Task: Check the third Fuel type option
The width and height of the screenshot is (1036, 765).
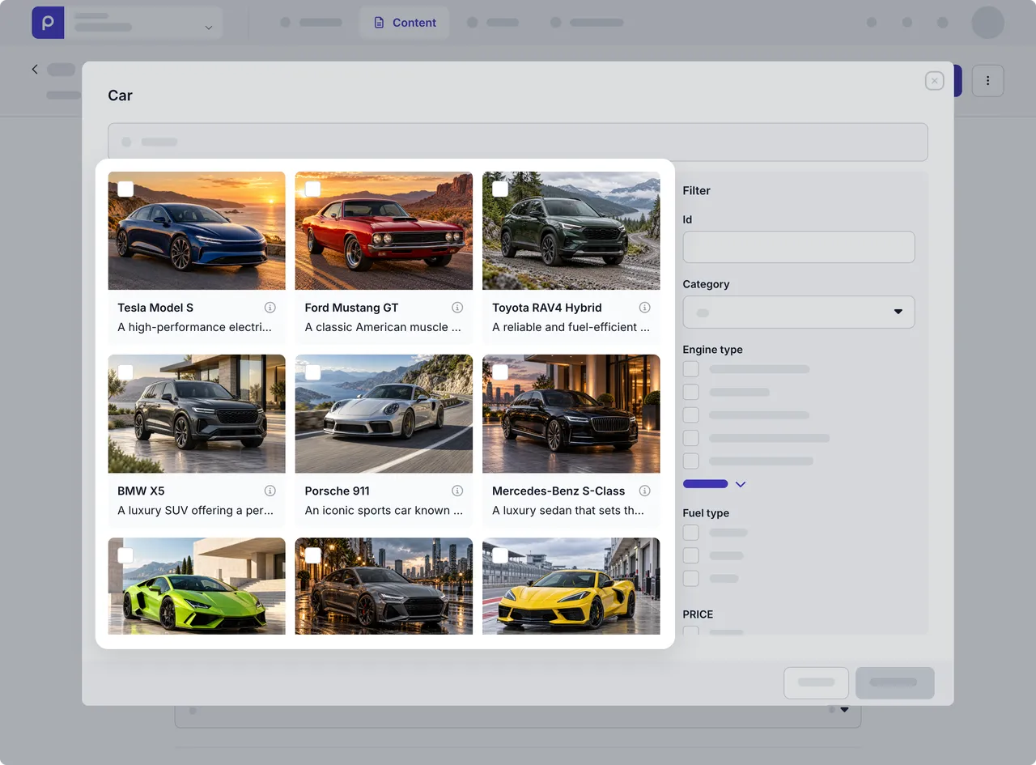Action: (690, 579)
